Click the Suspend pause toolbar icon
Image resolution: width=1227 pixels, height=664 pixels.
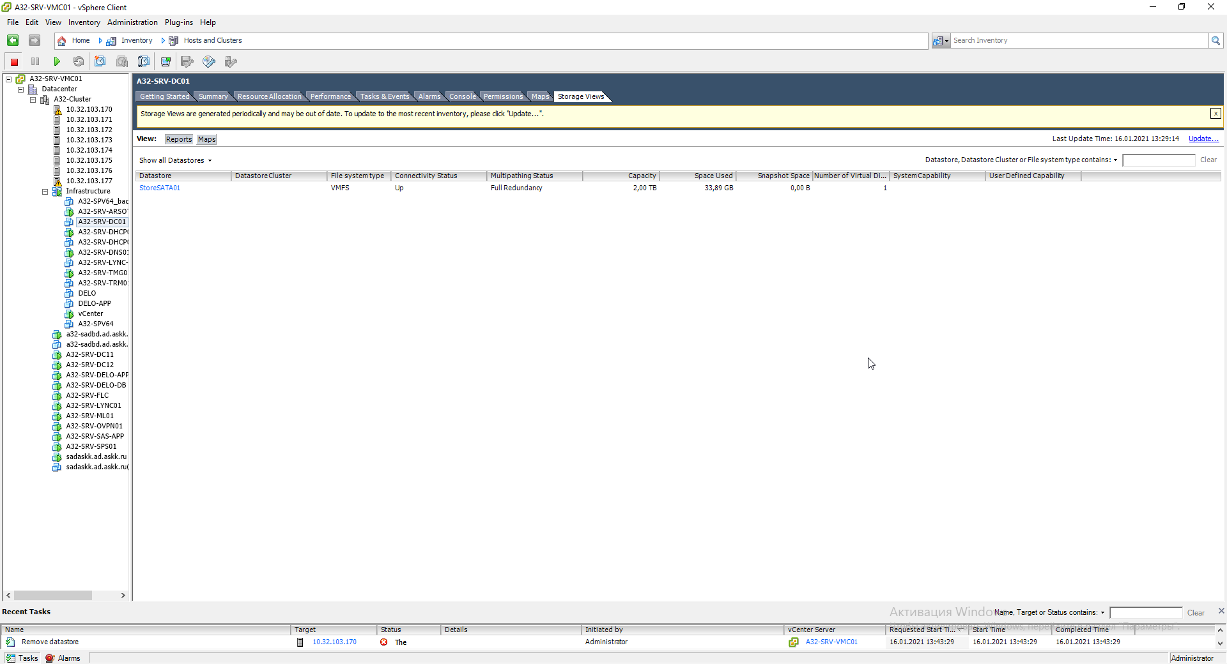point(35,62)
